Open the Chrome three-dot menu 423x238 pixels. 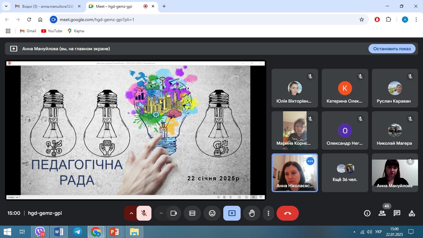tap(416, 20)
